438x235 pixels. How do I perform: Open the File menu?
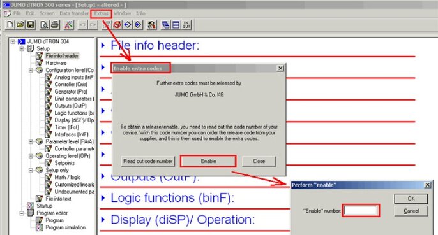click(x=17, y=13)
